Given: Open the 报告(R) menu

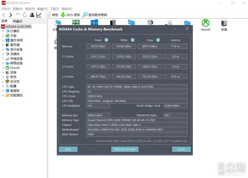Looking at the screenshot, I should click(x=30, y=9).
